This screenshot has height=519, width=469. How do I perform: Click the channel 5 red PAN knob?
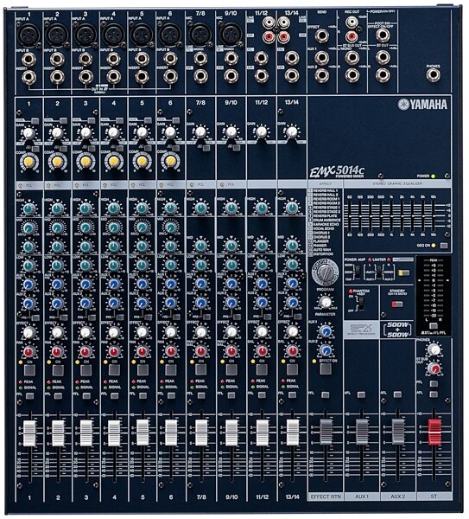(x=143, y=351)
